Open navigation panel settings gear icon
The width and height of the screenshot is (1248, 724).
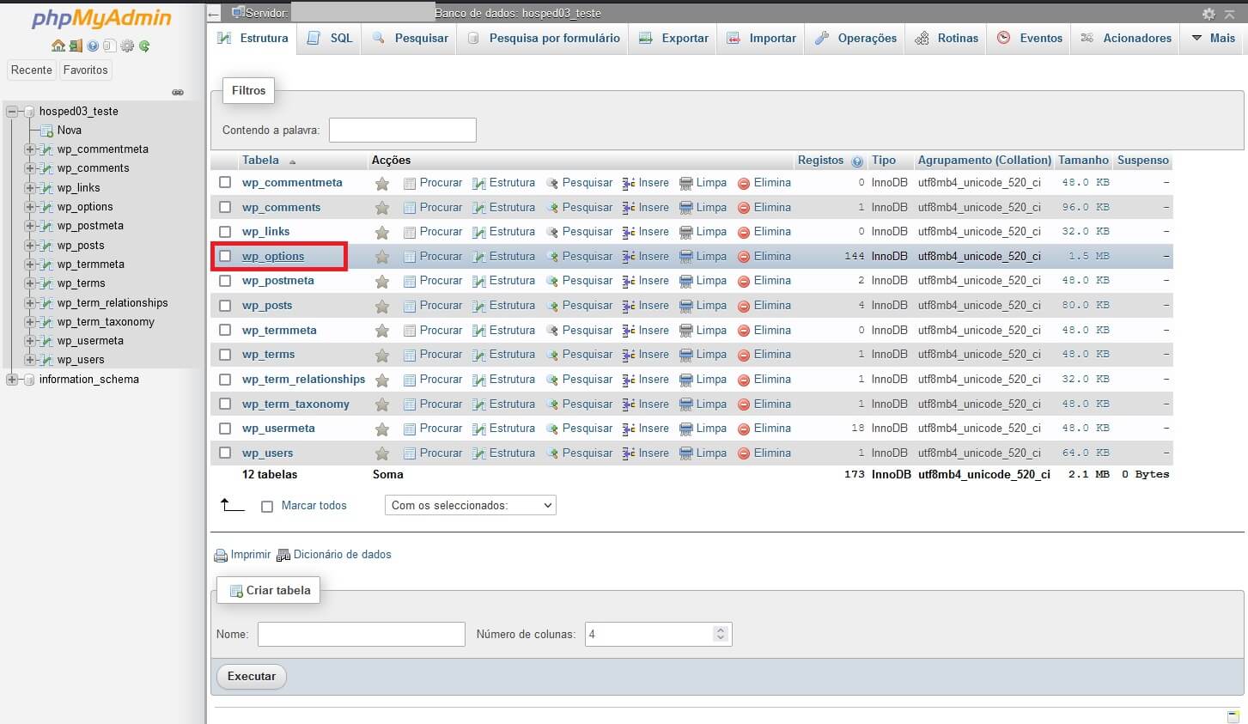tap(127, 46)
